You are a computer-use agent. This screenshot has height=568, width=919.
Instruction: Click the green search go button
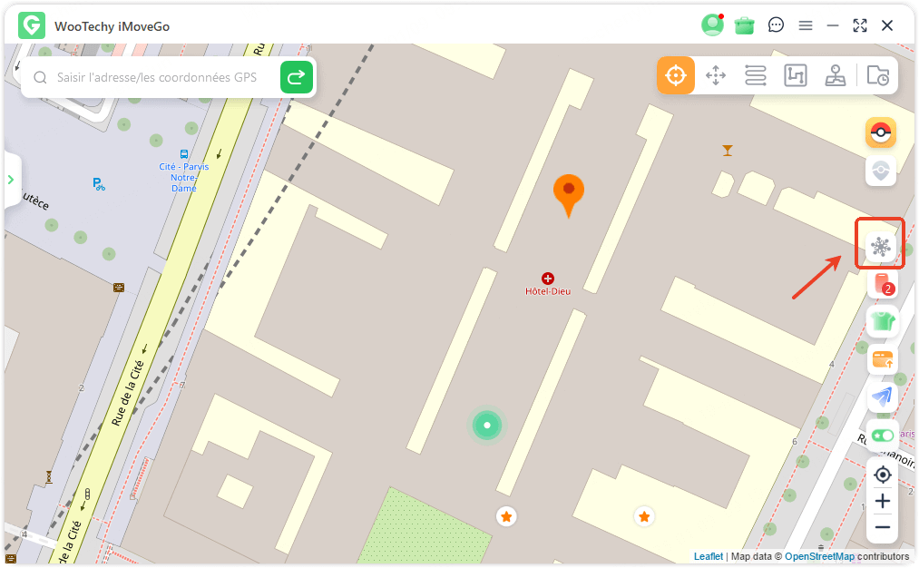tap(296, 78)
